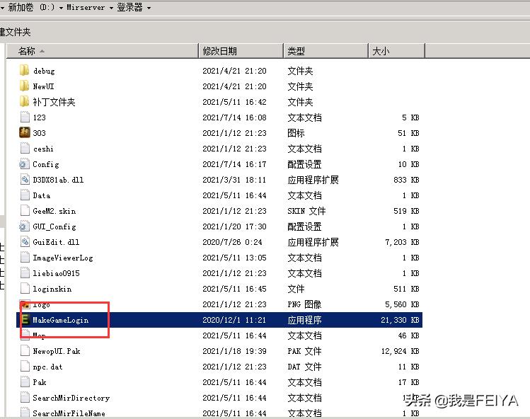Viewport: 530px width, 419px height.
Task: Select the 补丁文件夹 folder icon
Action: pos(24,101)
